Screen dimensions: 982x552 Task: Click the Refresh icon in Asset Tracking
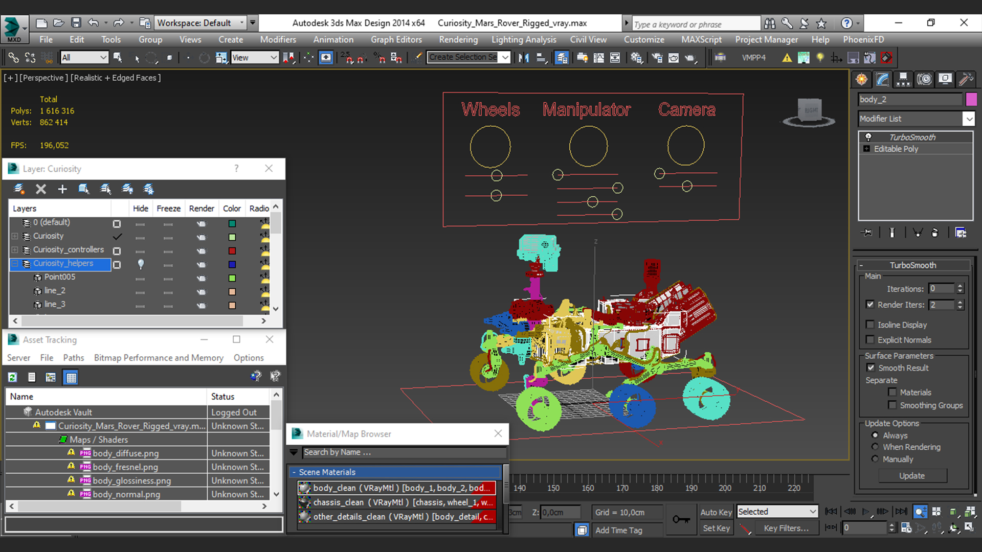pyautogui.click(x=13, y=378)
